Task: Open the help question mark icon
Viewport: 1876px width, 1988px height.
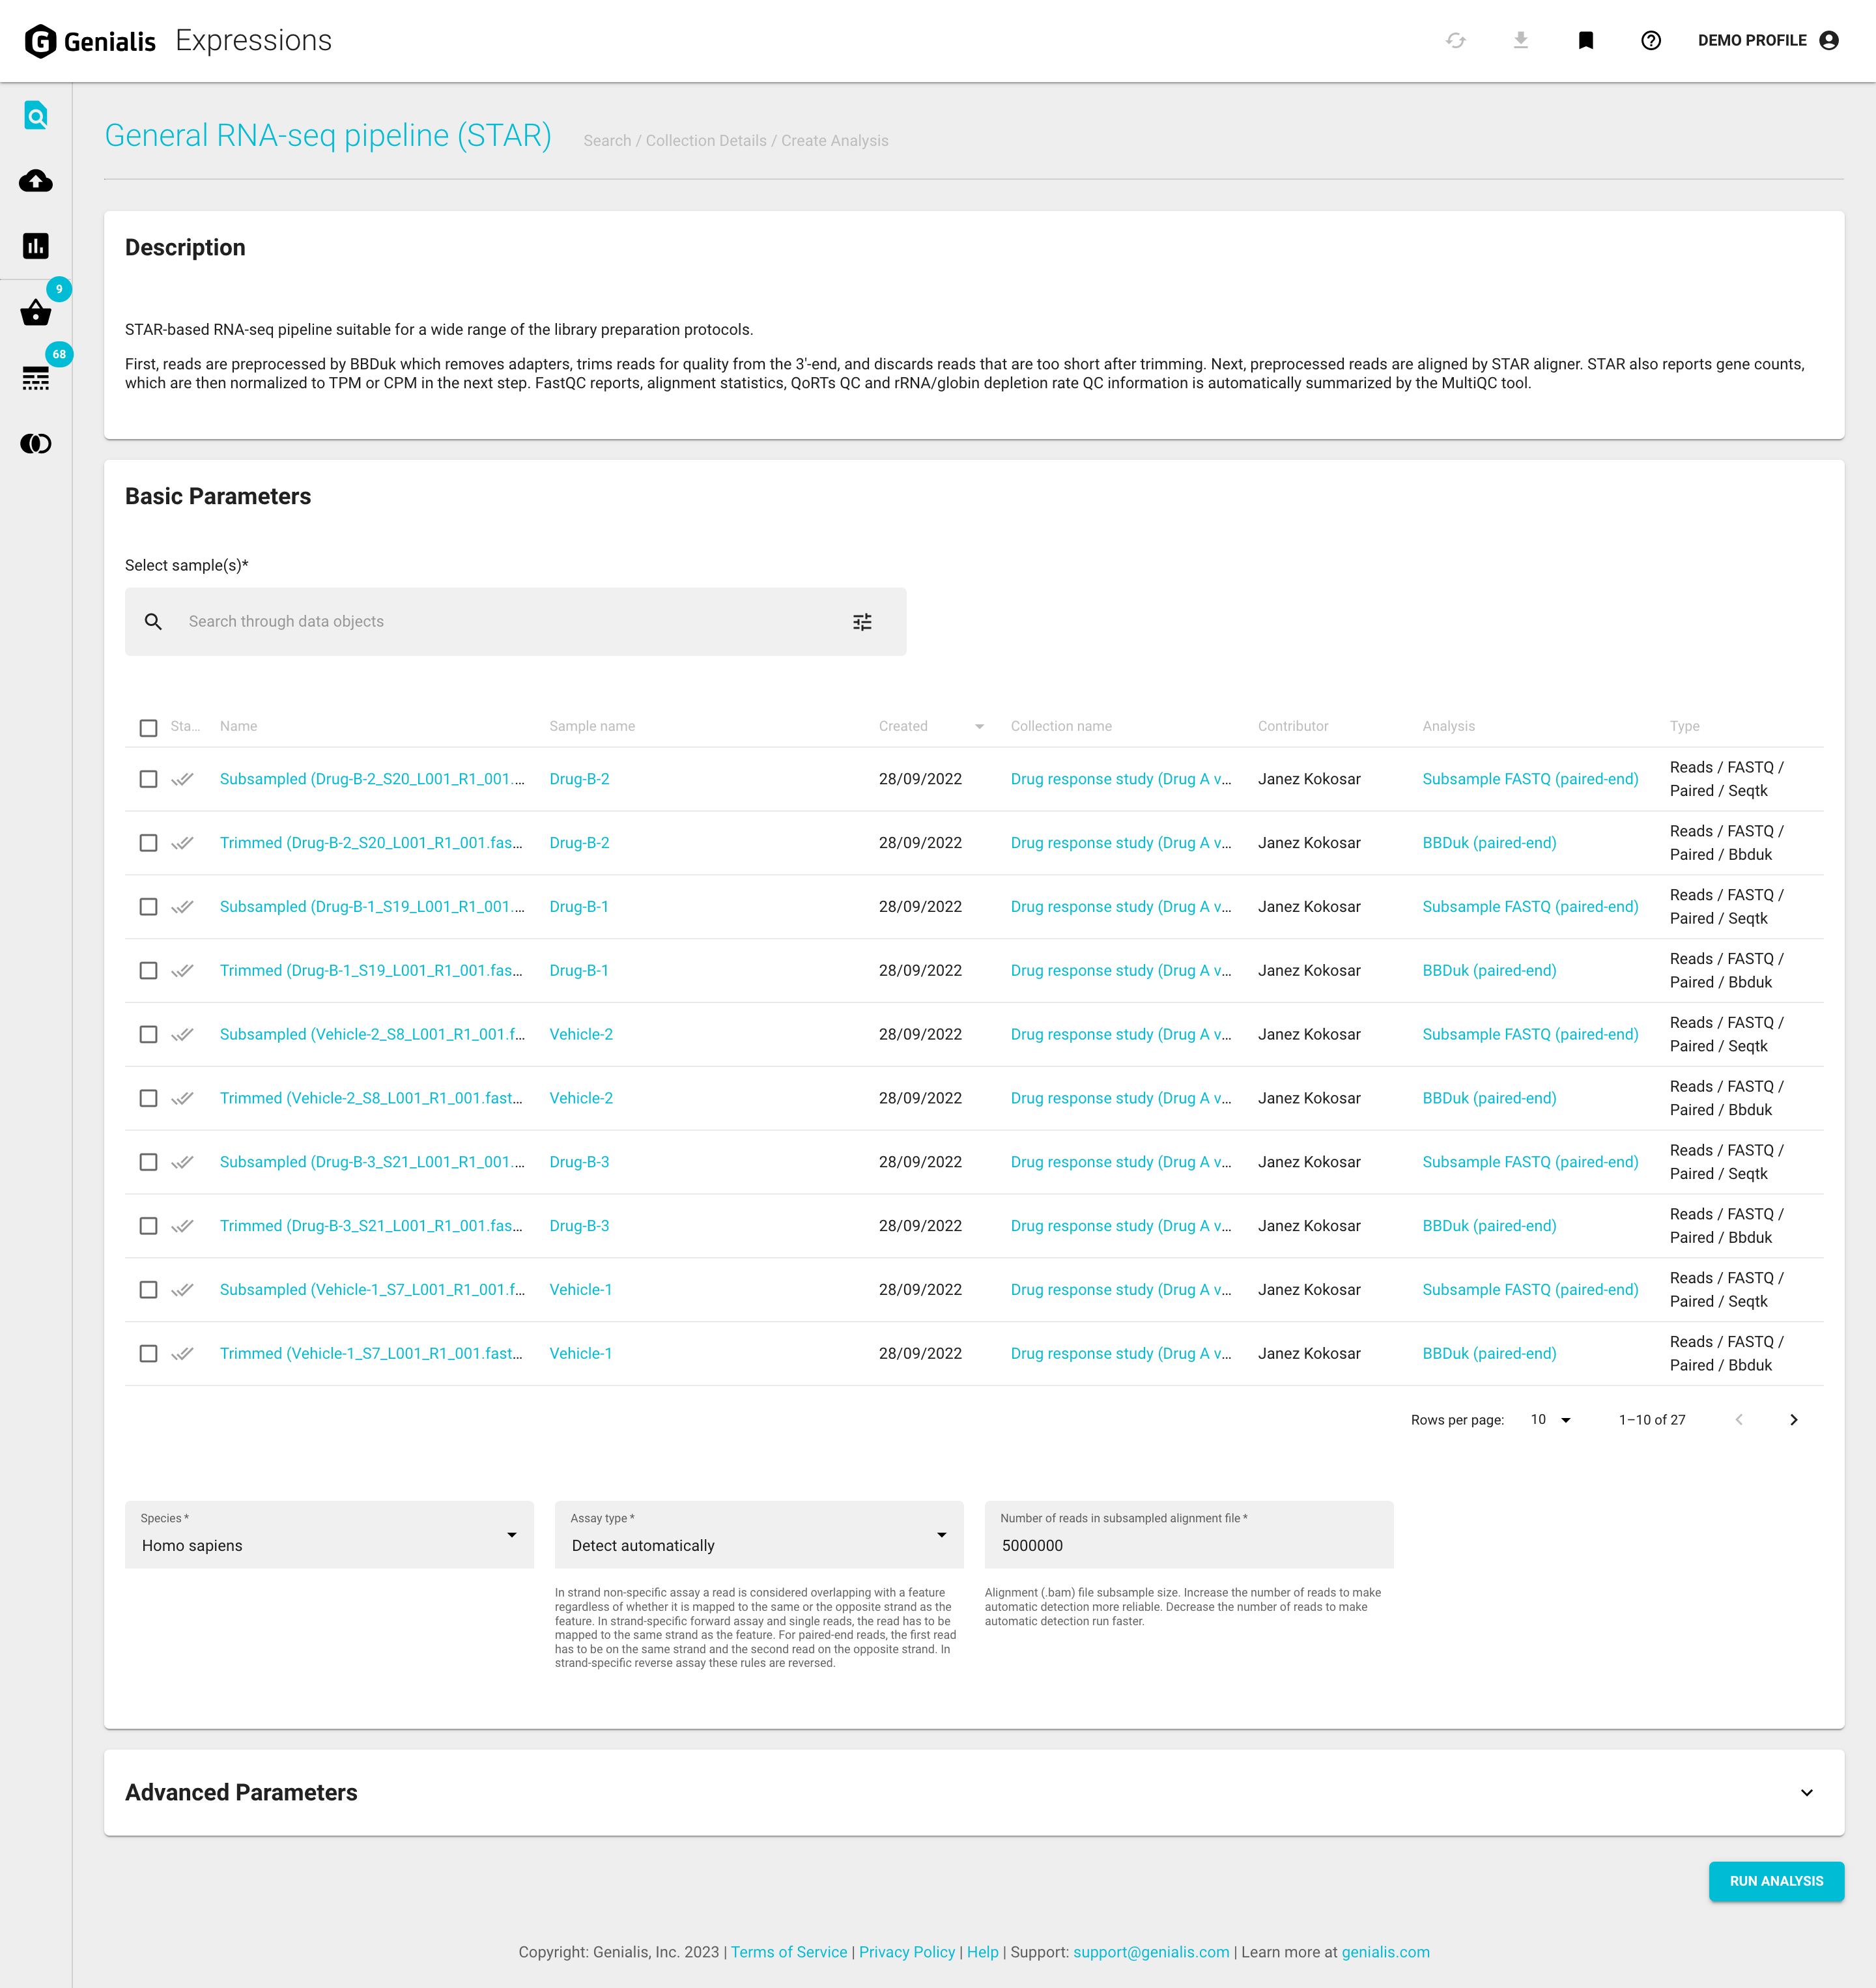Action: point(1650,40)
